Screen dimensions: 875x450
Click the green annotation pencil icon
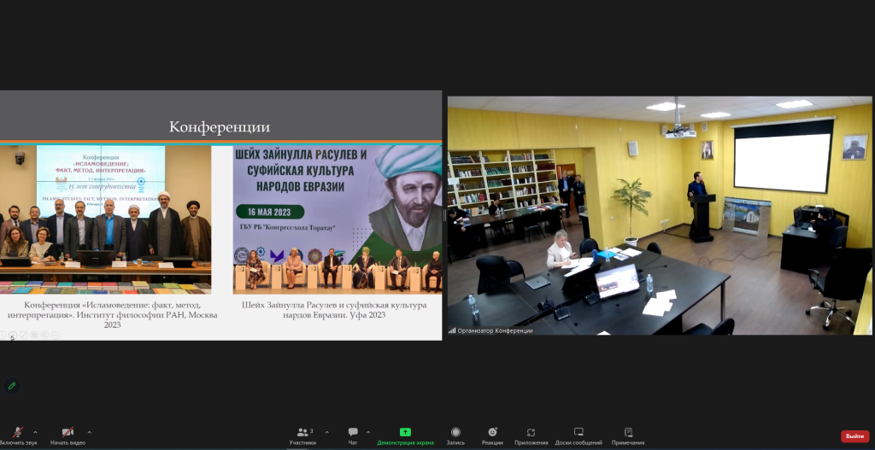pos(12,386)
